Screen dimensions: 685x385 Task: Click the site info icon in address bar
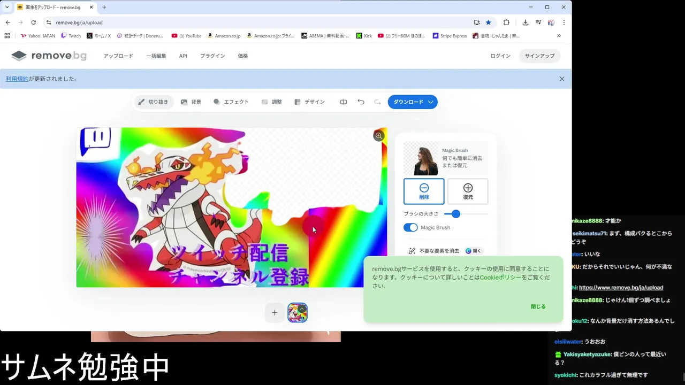coord(49,22)
